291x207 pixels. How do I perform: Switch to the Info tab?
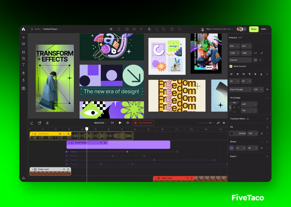240,38
